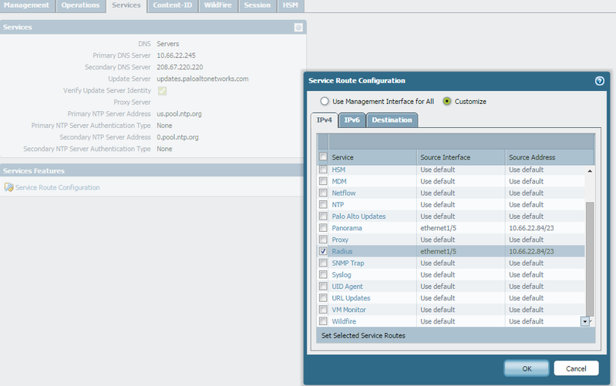Check the Panorama service checkbox
Viewport: 616px width, 386px height.
pyautogui.click(x=323, y=228)
